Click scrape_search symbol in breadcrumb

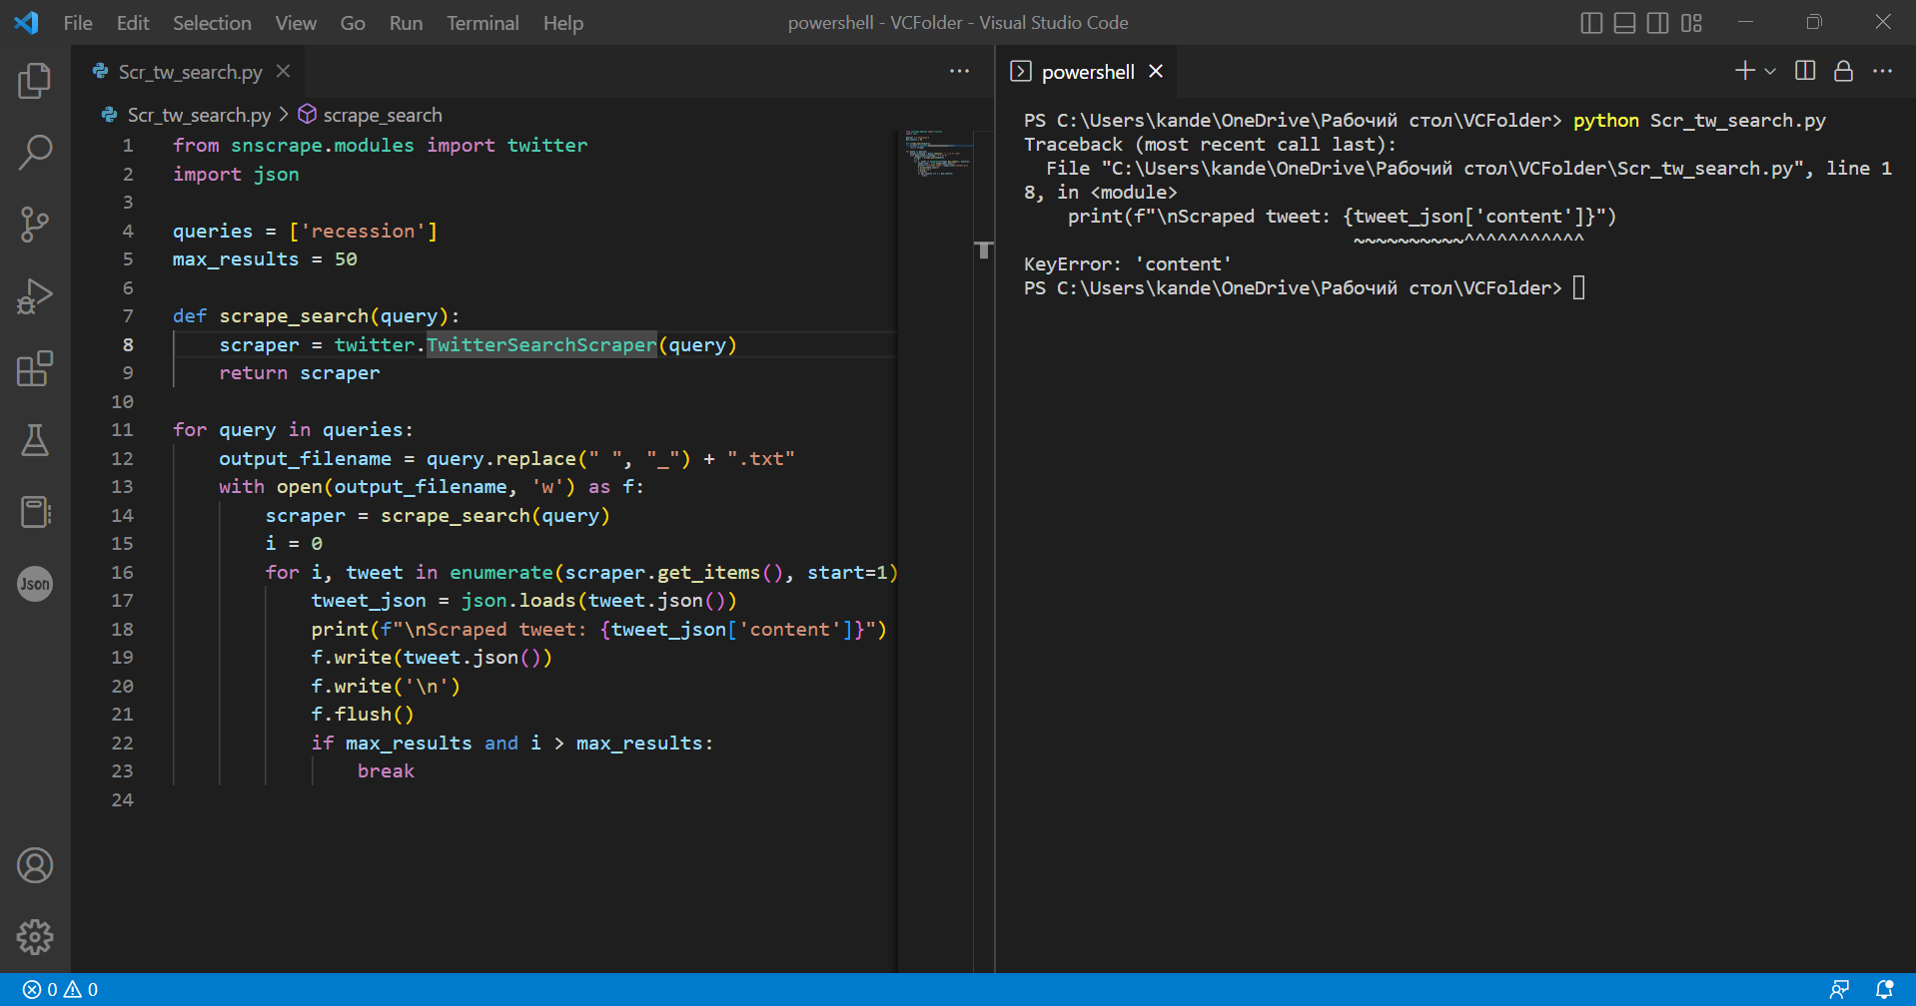(382, 115)
